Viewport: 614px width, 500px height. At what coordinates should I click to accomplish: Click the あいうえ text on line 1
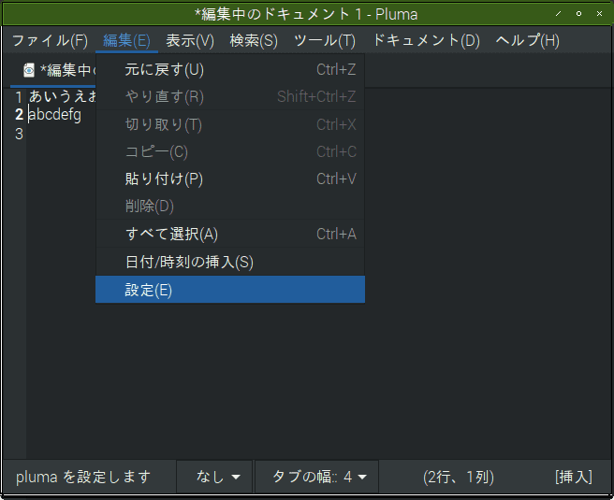pyautogui.click(x=63, y=96)
